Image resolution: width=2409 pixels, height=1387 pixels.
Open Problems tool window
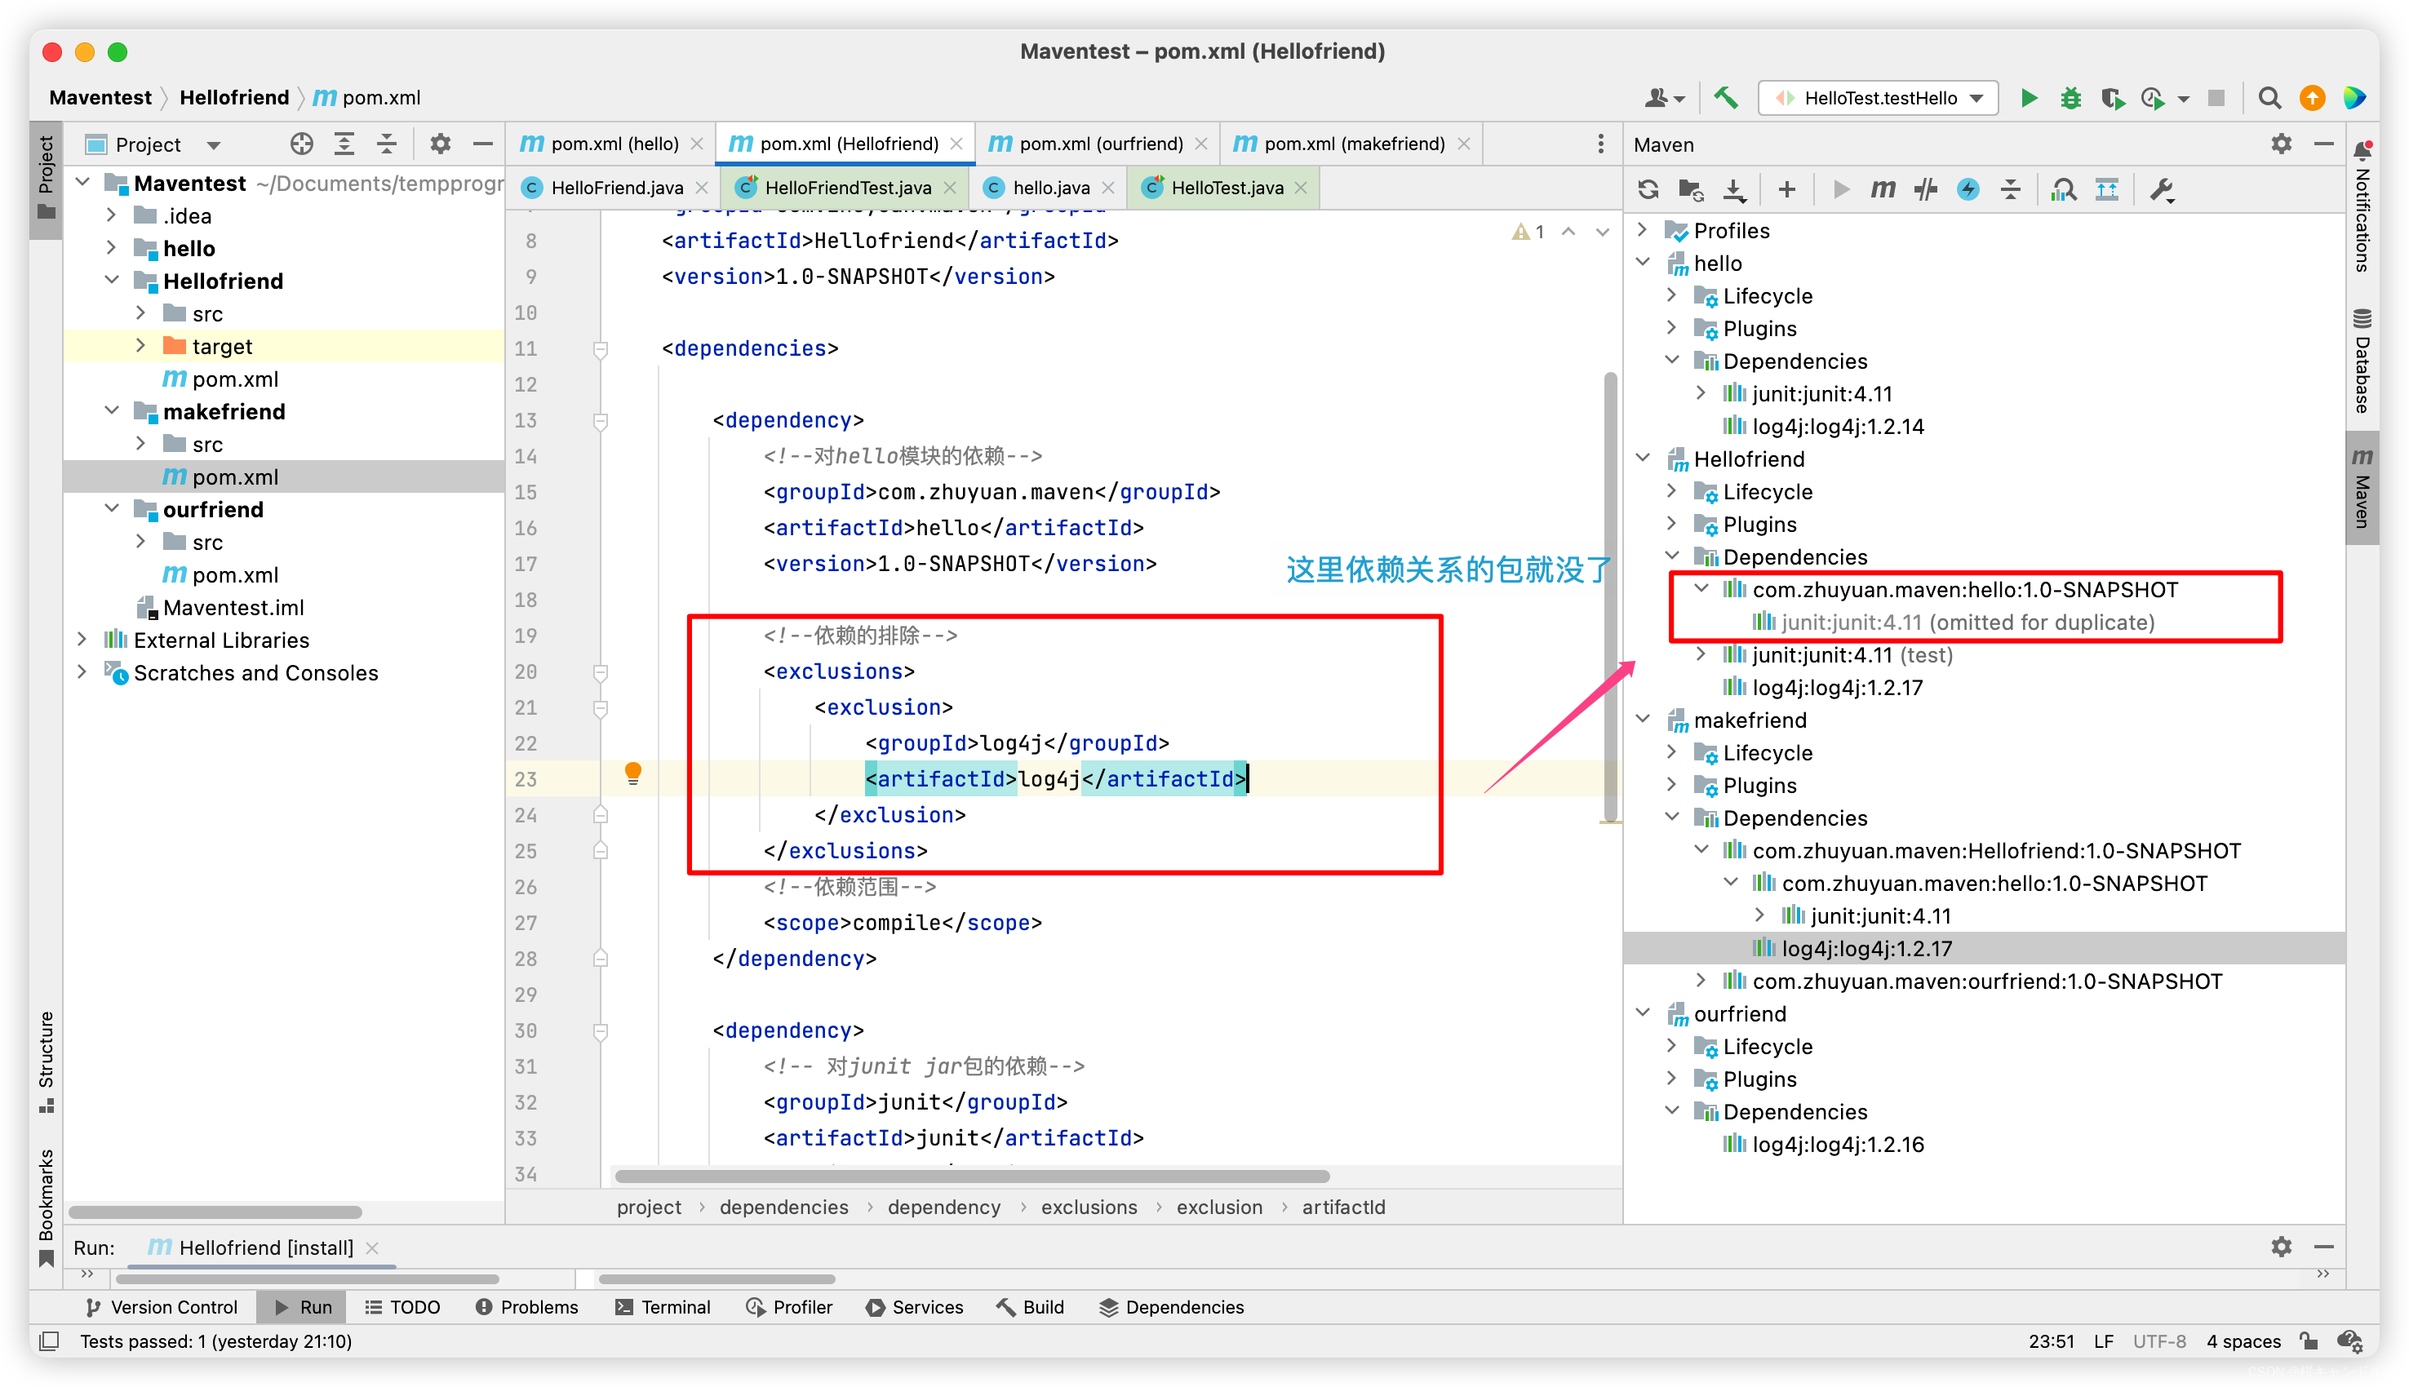click(x=526, y=1307)
